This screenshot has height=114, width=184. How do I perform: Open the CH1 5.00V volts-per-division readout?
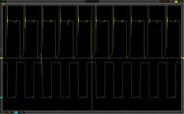pos(9,113)
